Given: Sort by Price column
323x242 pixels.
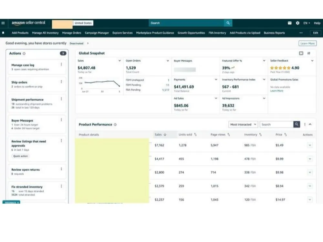Looking at the screenshot, I should 286,135.
